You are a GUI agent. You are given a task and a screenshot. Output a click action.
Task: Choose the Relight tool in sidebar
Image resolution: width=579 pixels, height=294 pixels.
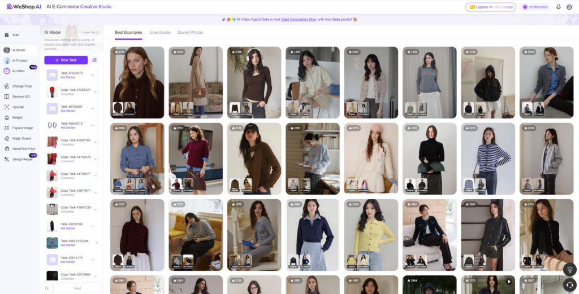18,117
